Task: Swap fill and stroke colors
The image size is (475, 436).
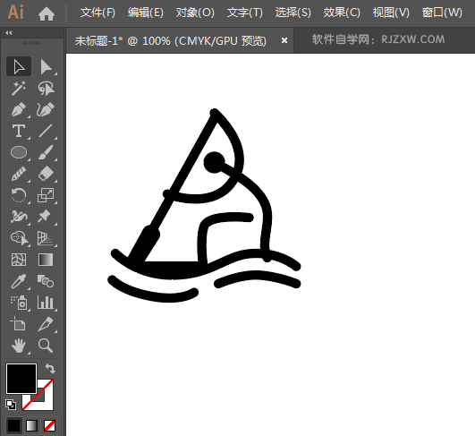Action: coord(50,368)
